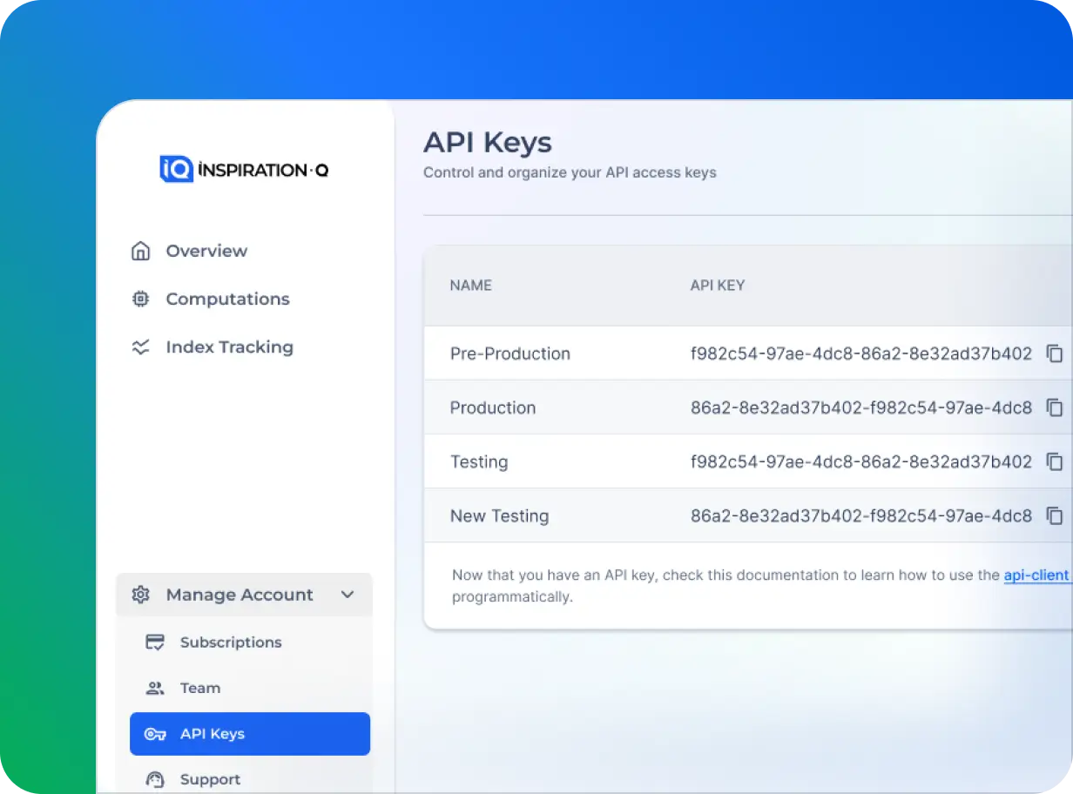Screen dimensions: 1073x794
Task: Follow the api-client documentation link
Action: point(1036,575)
